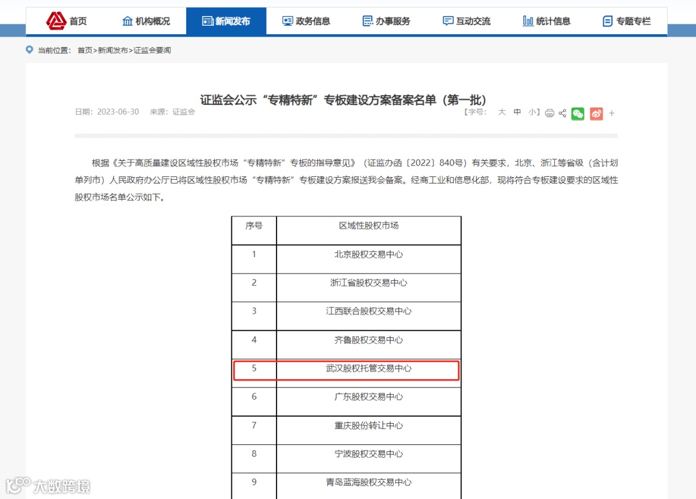
Task: Open the 统计信息 menu item
Action: (553, 21)
